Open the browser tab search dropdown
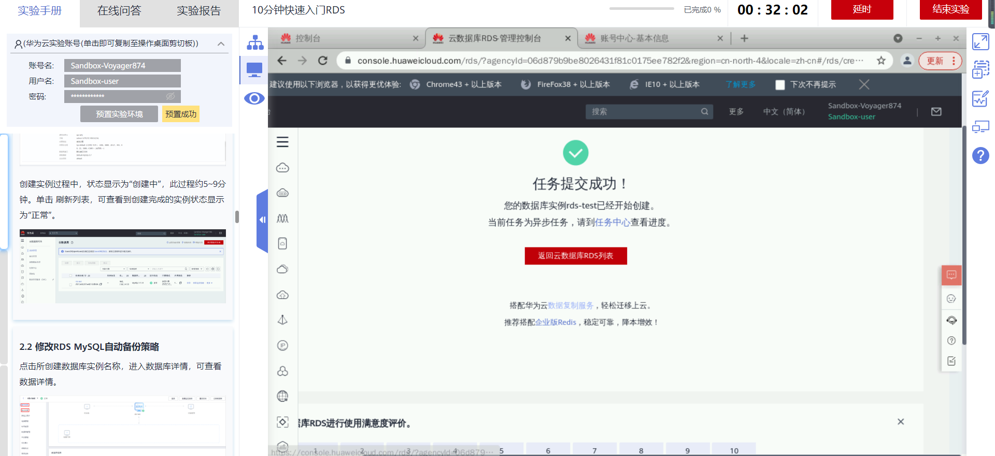Image resolution: width=995 pixels, height=456 pixels. 898,38
